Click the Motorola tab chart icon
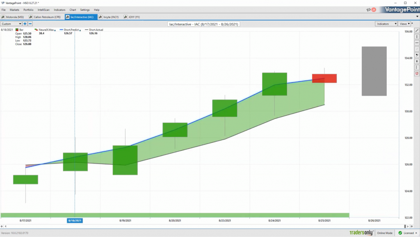 click(3, 17)
